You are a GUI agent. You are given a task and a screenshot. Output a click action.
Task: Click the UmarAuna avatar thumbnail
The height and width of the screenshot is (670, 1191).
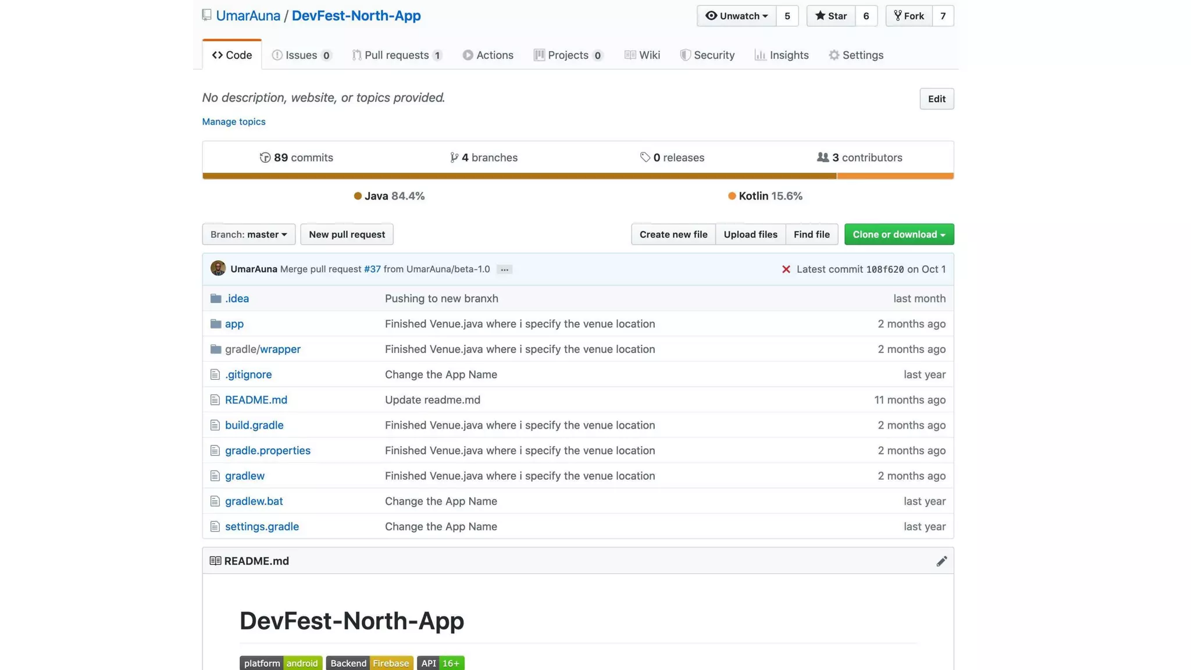pyautogui.click(x=218, y=269)
